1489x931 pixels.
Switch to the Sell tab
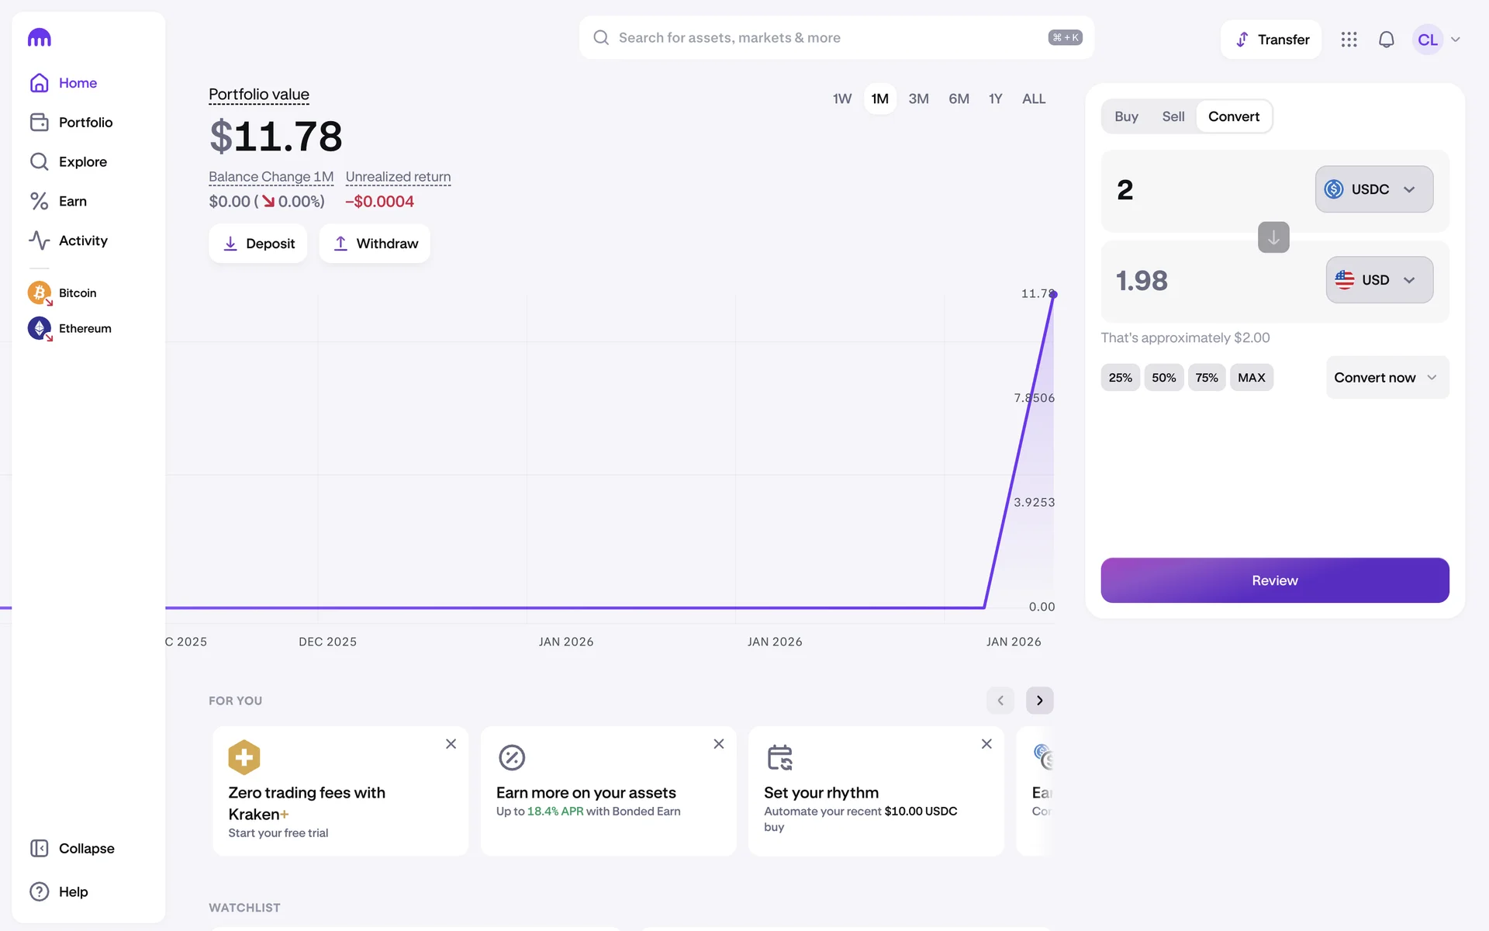tap(1173, 116)
